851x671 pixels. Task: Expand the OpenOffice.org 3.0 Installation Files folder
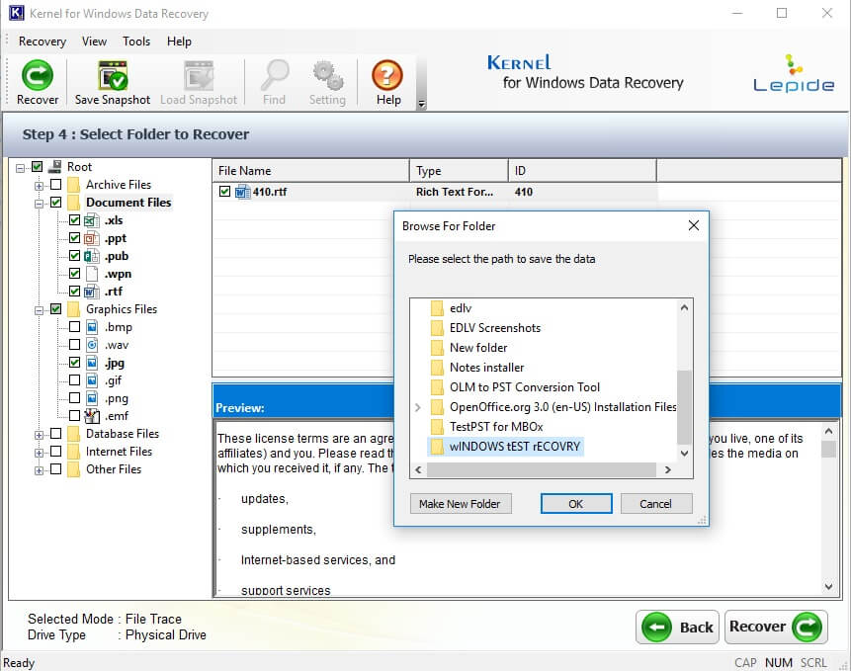click(x=418, y=407)
